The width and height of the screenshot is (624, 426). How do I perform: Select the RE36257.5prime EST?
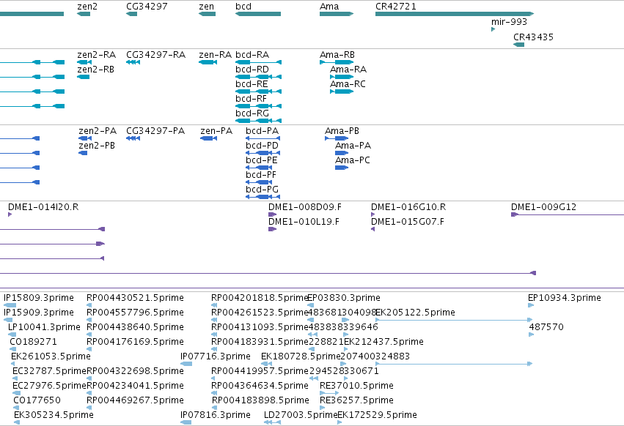tap(323, 408)
